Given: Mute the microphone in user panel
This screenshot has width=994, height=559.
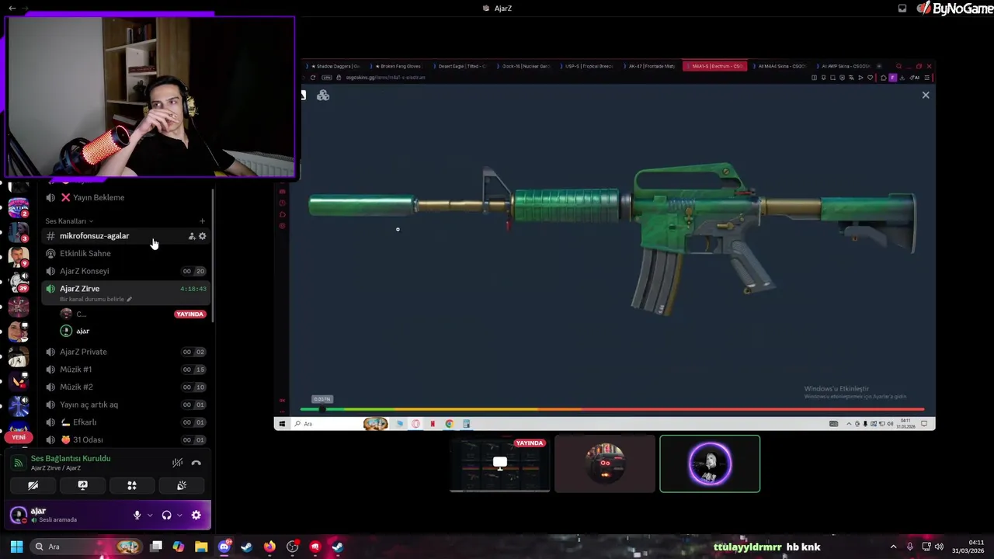Looking at the screenshot, I should (137, 515).
